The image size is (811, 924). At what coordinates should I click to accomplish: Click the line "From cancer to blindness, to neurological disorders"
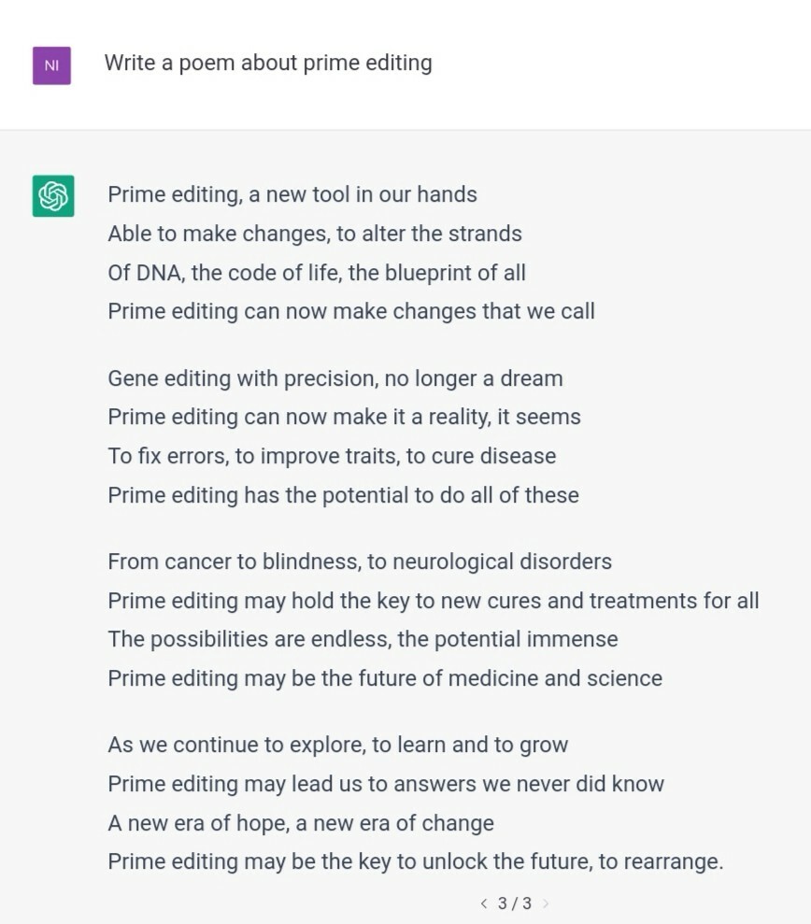pyautogui.click(x=360, y=562)
